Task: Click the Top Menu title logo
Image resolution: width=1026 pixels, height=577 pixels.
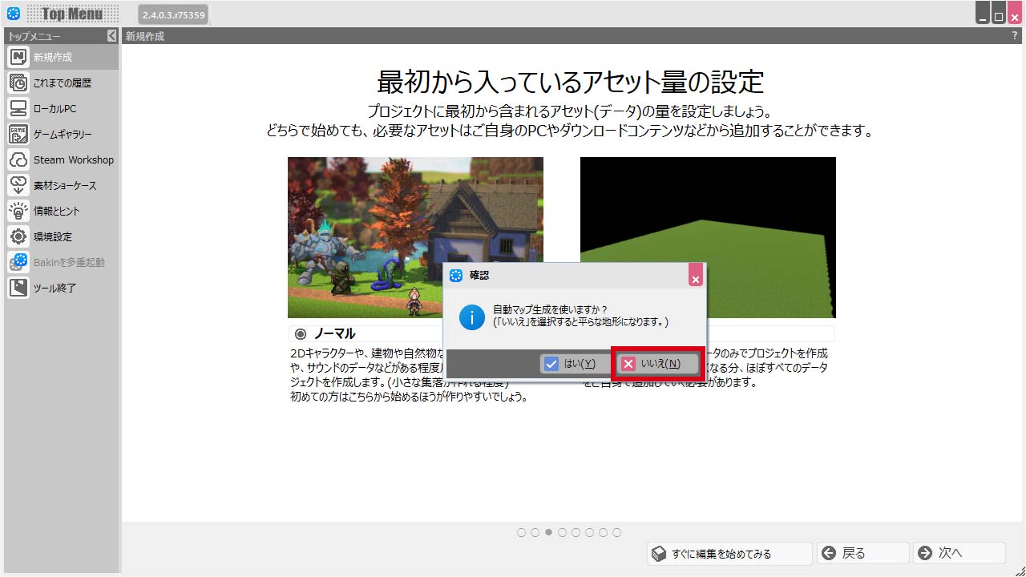Action: click(72, 14)
